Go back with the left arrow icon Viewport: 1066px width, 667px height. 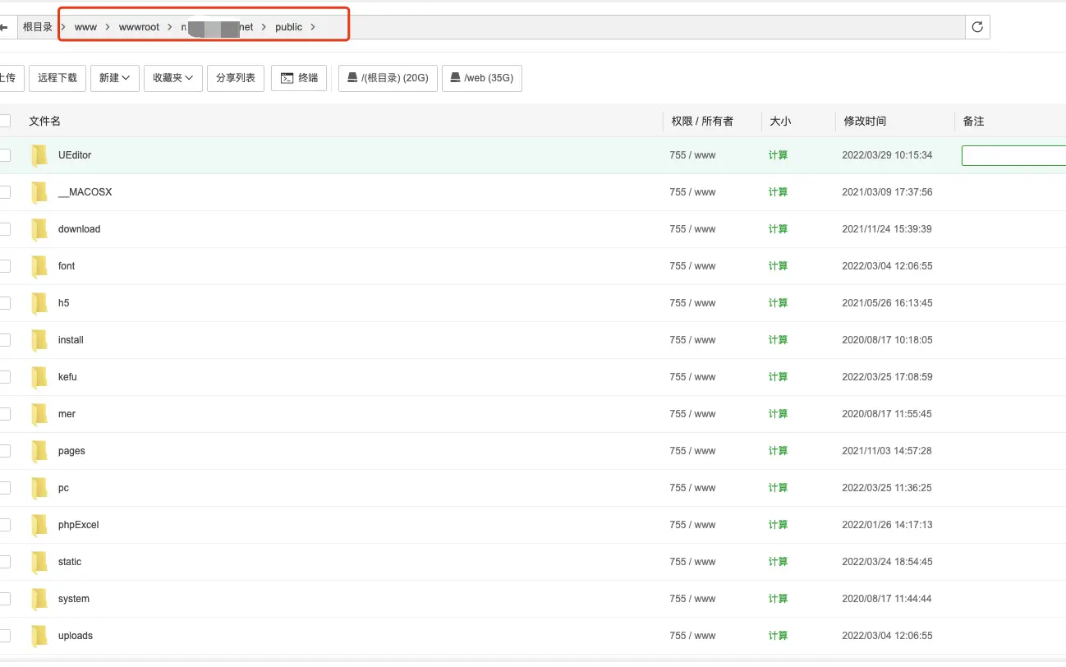[4, 27]
